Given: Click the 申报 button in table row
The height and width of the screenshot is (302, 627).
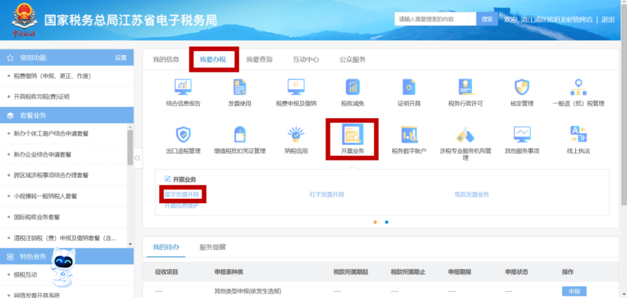Looking at the screenshot, I should [574, 291].
